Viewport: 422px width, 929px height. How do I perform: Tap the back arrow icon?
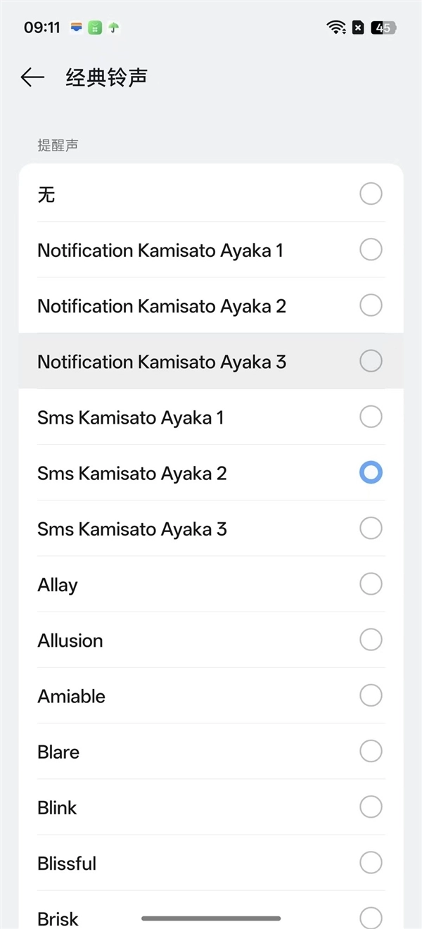pos(32,77)
